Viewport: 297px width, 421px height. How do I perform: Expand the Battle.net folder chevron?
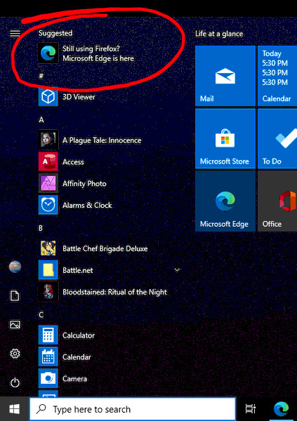pos(177,270)
